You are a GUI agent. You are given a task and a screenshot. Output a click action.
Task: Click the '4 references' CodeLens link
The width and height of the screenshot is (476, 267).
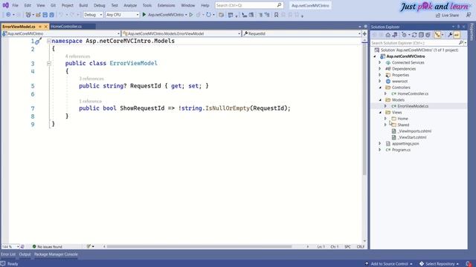tap(77, 56)
